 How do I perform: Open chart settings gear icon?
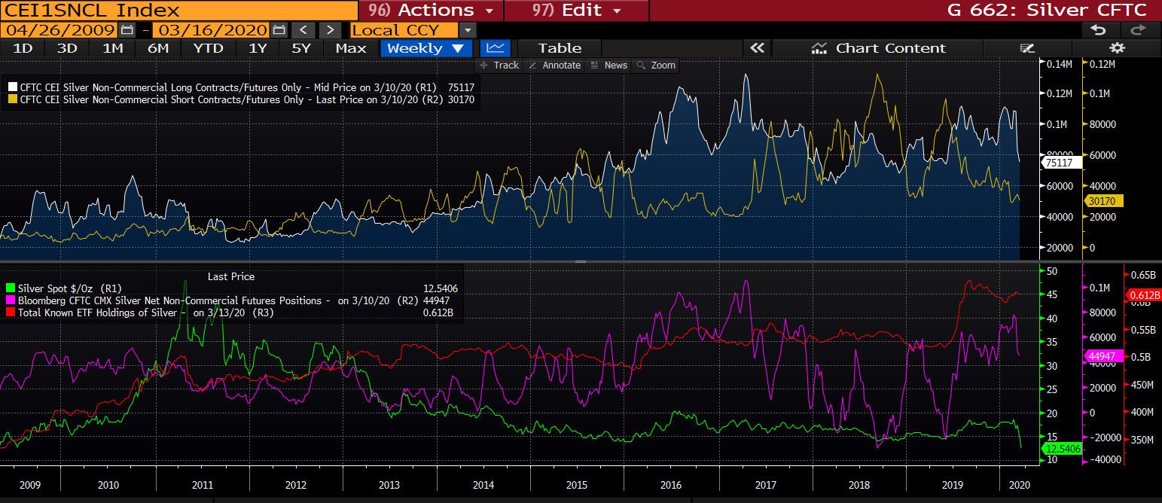click(1117, 48)
